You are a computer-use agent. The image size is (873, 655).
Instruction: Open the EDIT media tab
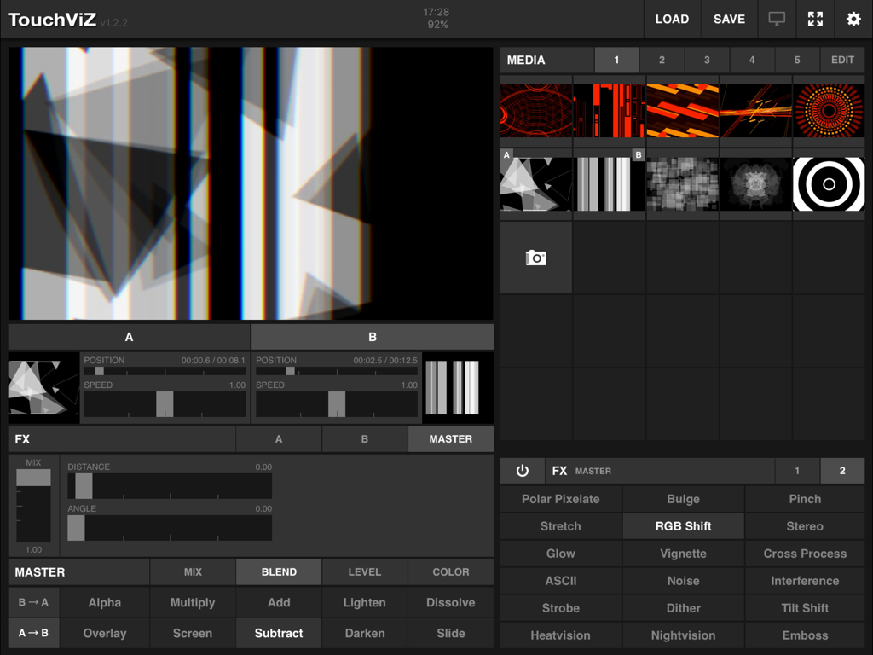[x=842, y=60]
